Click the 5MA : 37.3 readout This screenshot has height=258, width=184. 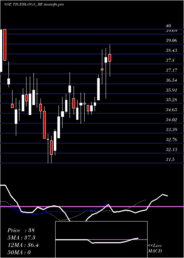point(21,238)
